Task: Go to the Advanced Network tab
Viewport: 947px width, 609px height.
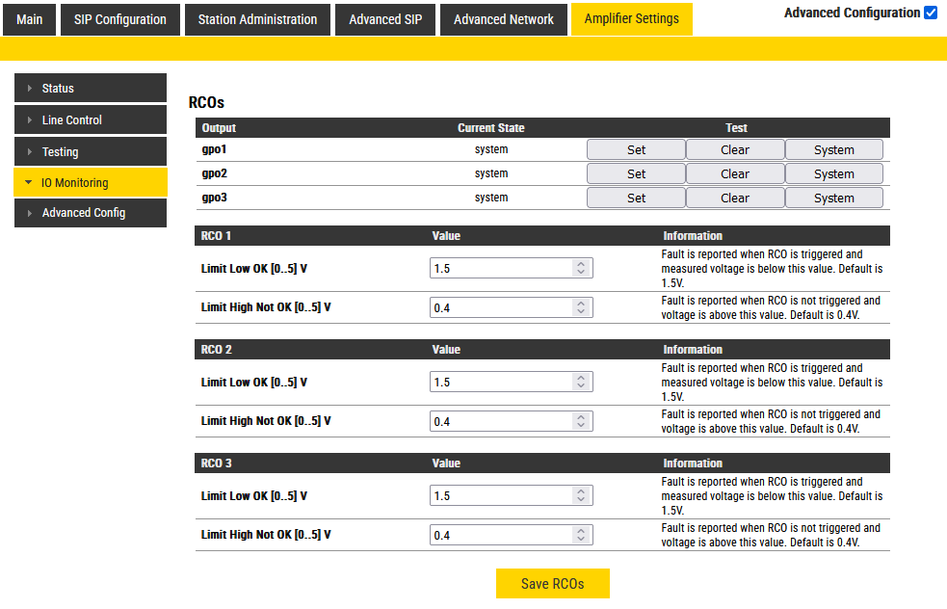Action: click(x=503, y=19)
